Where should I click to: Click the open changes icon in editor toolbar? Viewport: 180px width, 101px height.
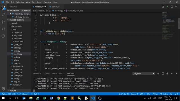pos(163,7)
